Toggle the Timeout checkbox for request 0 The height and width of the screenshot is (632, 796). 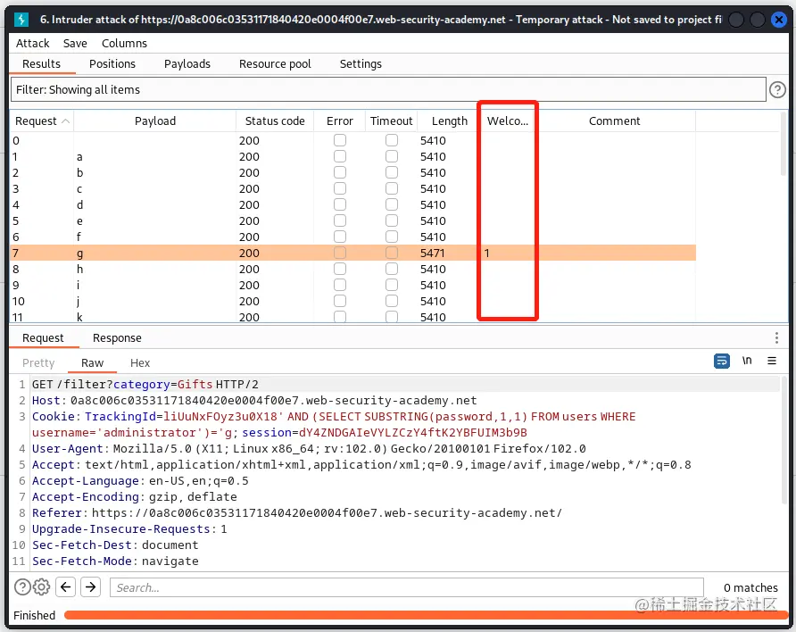click(x=392, y=140)
